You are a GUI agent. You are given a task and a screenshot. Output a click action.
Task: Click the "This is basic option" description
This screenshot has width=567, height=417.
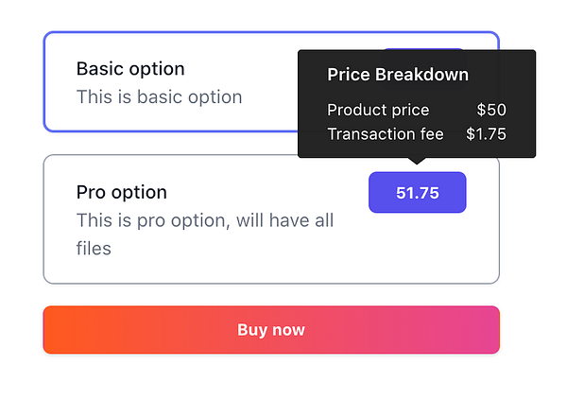(x=159, y=96)
